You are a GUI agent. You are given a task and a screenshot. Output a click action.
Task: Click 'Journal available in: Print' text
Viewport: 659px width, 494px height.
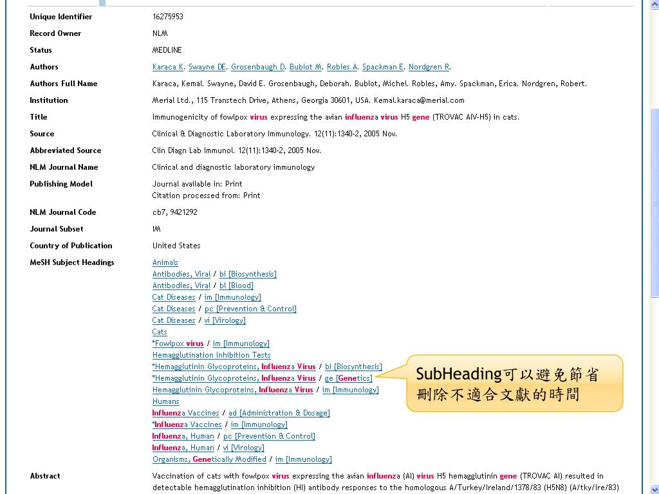pyautogui.click(x=197, y=184)
